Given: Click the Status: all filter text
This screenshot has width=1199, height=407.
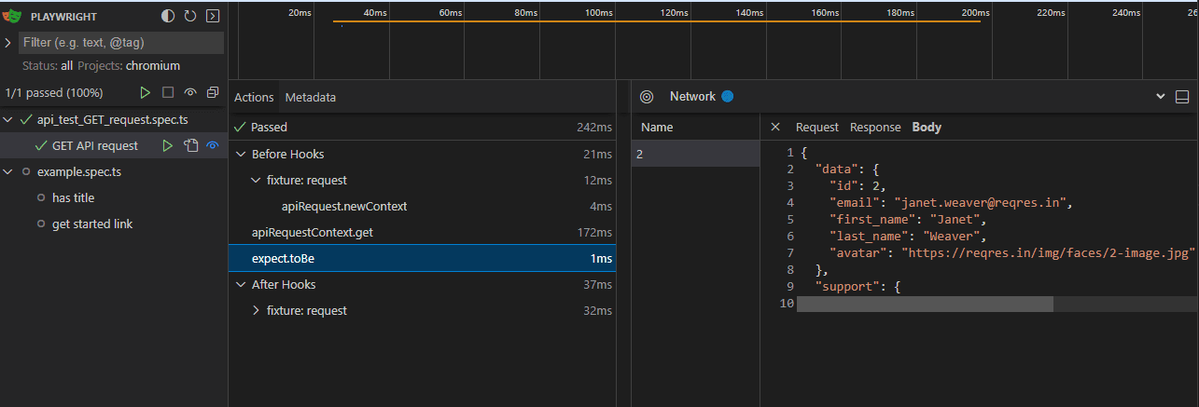Looking at the screenshot, I should [x=47, y=66].
